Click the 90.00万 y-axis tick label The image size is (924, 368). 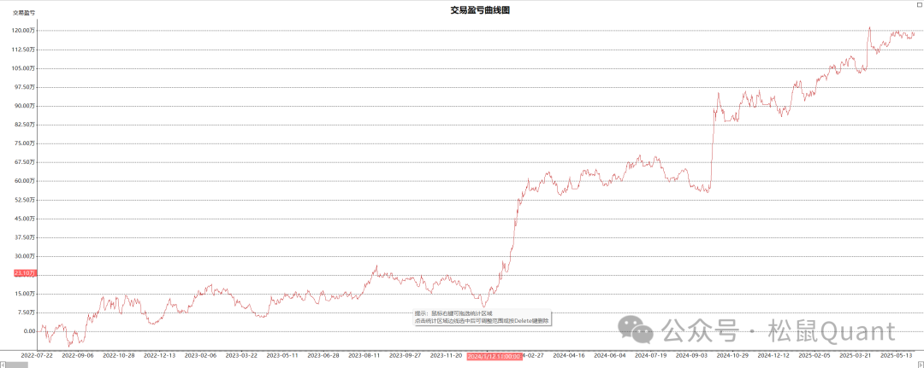click(x=23, y=106)
